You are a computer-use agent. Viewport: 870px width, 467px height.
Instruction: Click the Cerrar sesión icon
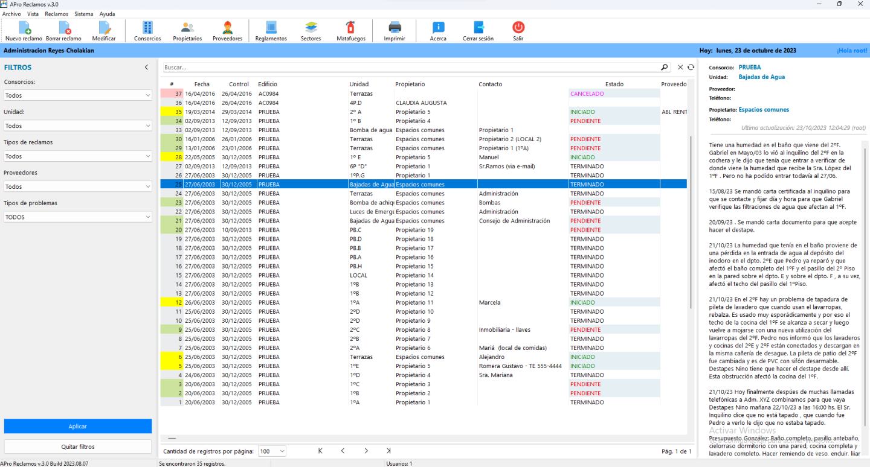coord(478,28)
